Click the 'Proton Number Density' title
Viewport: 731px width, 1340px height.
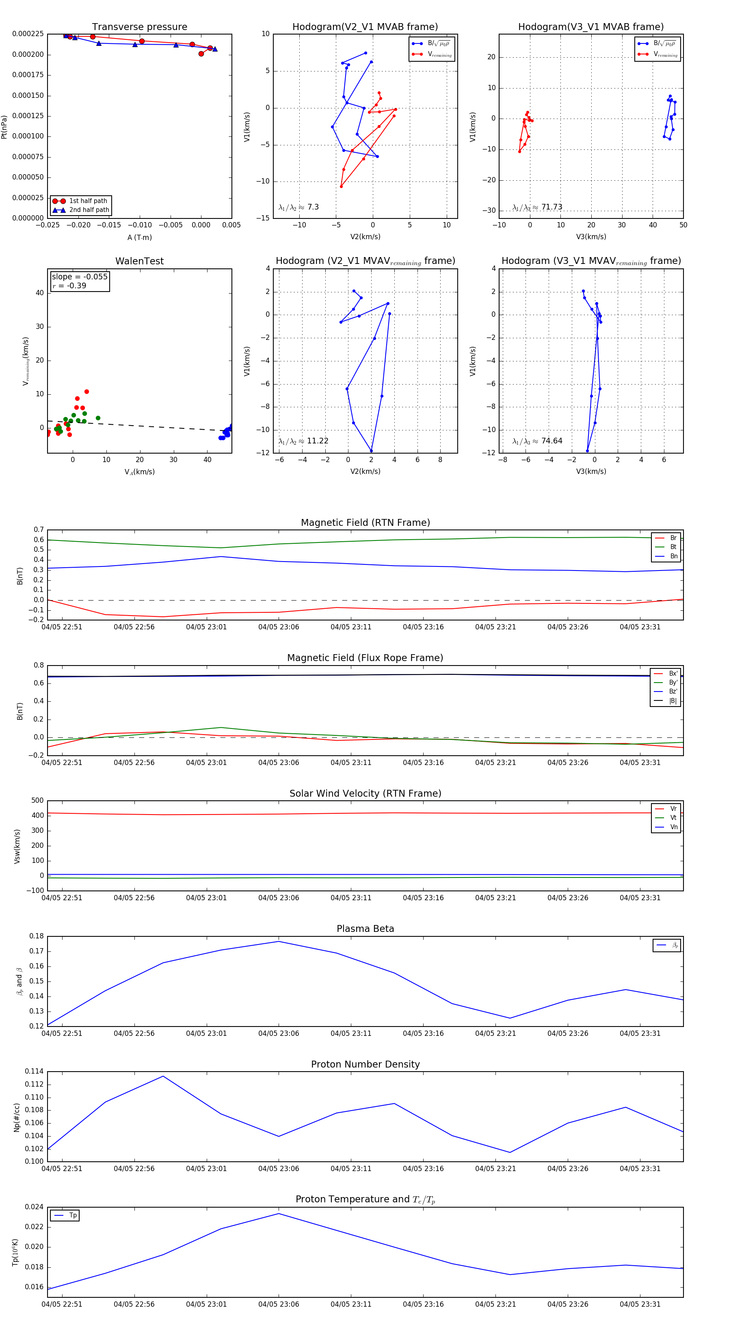tap(365, 1064)
